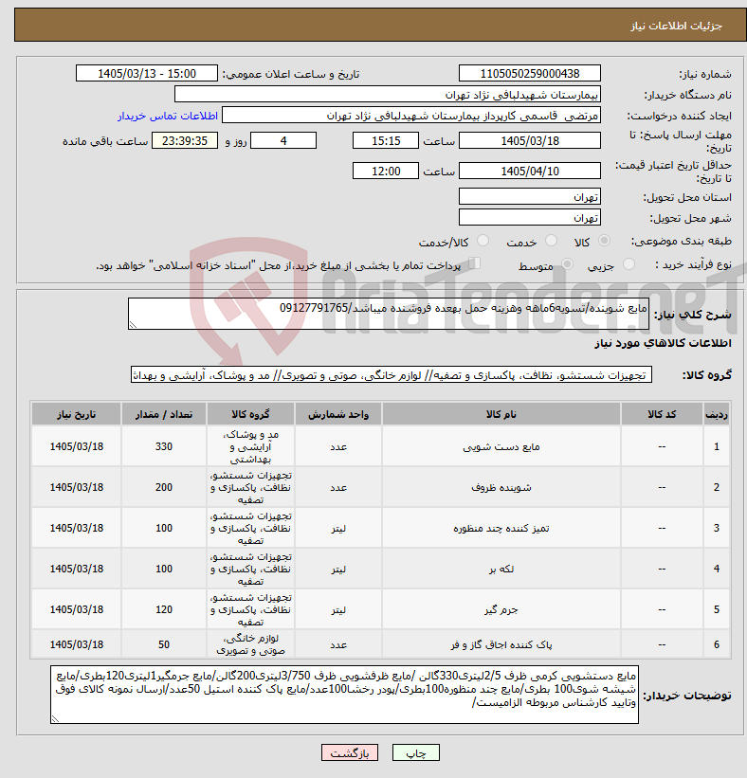Click the واحد شمارش column header
Viewport: 747px width, 778px height.
click(x=338, y=414)
